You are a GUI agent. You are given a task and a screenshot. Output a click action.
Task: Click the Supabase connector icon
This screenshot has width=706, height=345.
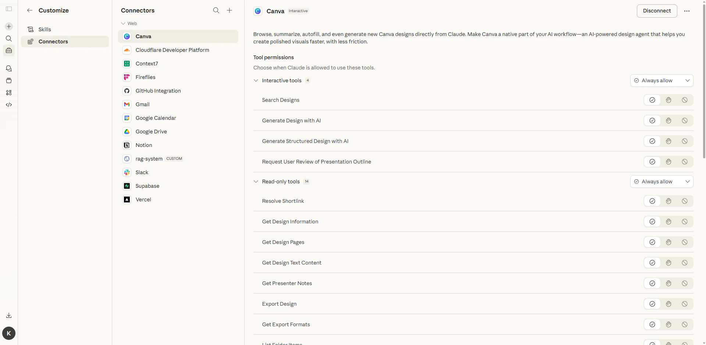click(x=127, y=186)
